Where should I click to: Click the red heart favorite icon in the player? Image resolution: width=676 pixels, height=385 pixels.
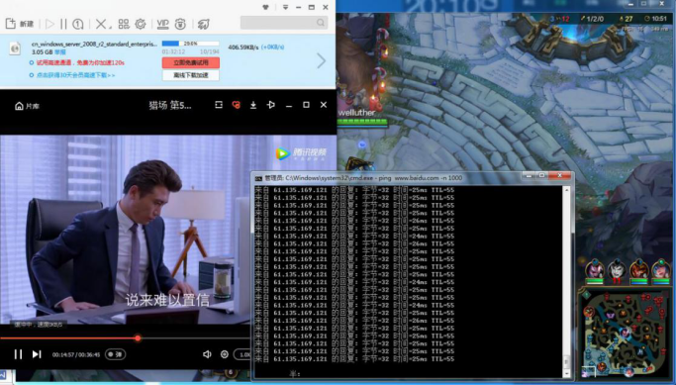(x=236, y=105)
